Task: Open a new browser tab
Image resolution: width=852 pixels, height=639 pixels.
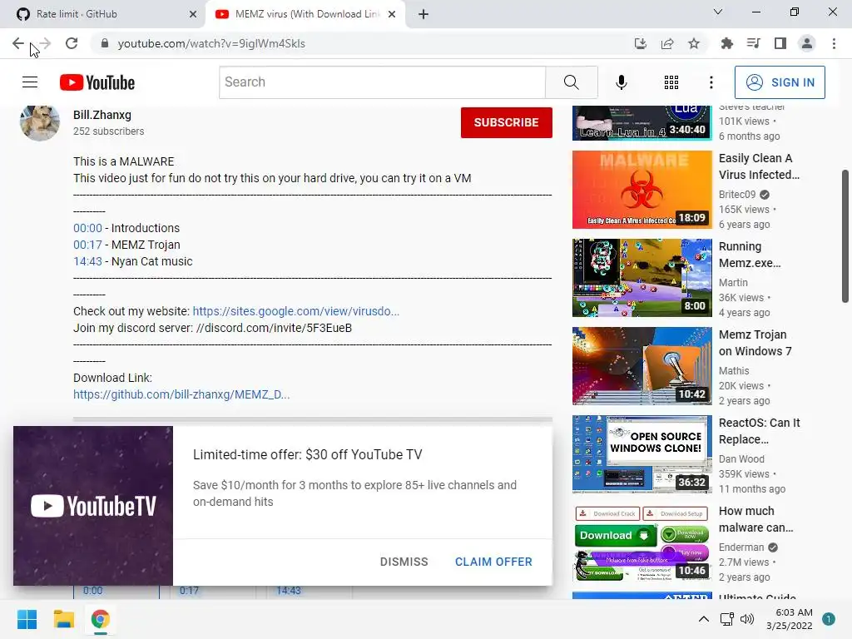Action: [x=424, y=14]
